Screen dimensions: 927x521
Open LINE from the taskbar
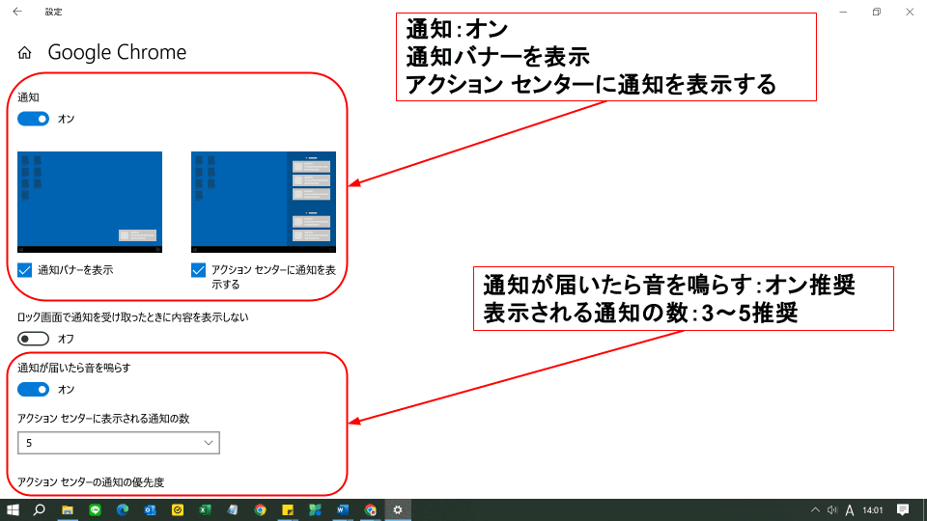point(96,509)
